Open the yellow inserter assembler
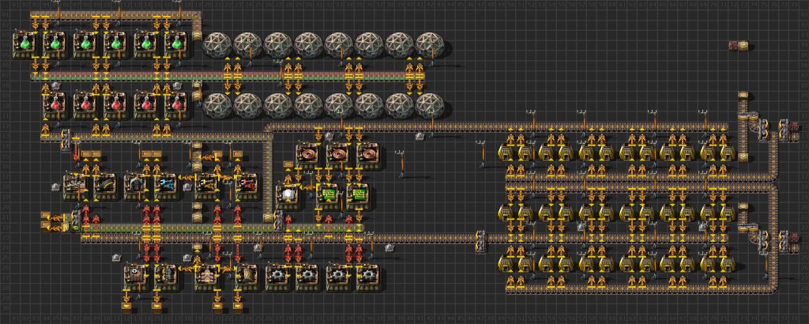This screenshot has width=809, height=324. tap(207, 186)
